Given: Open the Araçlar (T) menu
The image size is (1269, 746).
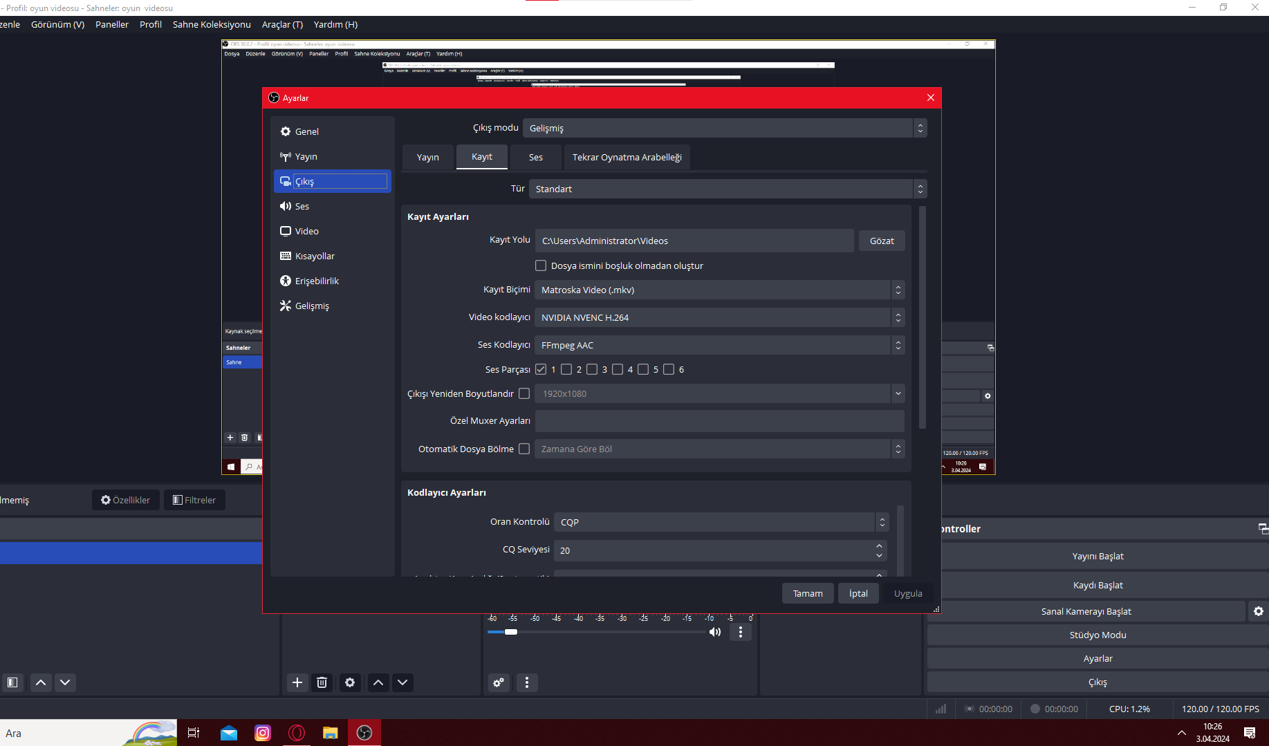Looking at the screenshot, I should pyautogui.click(x=282, y=24).
